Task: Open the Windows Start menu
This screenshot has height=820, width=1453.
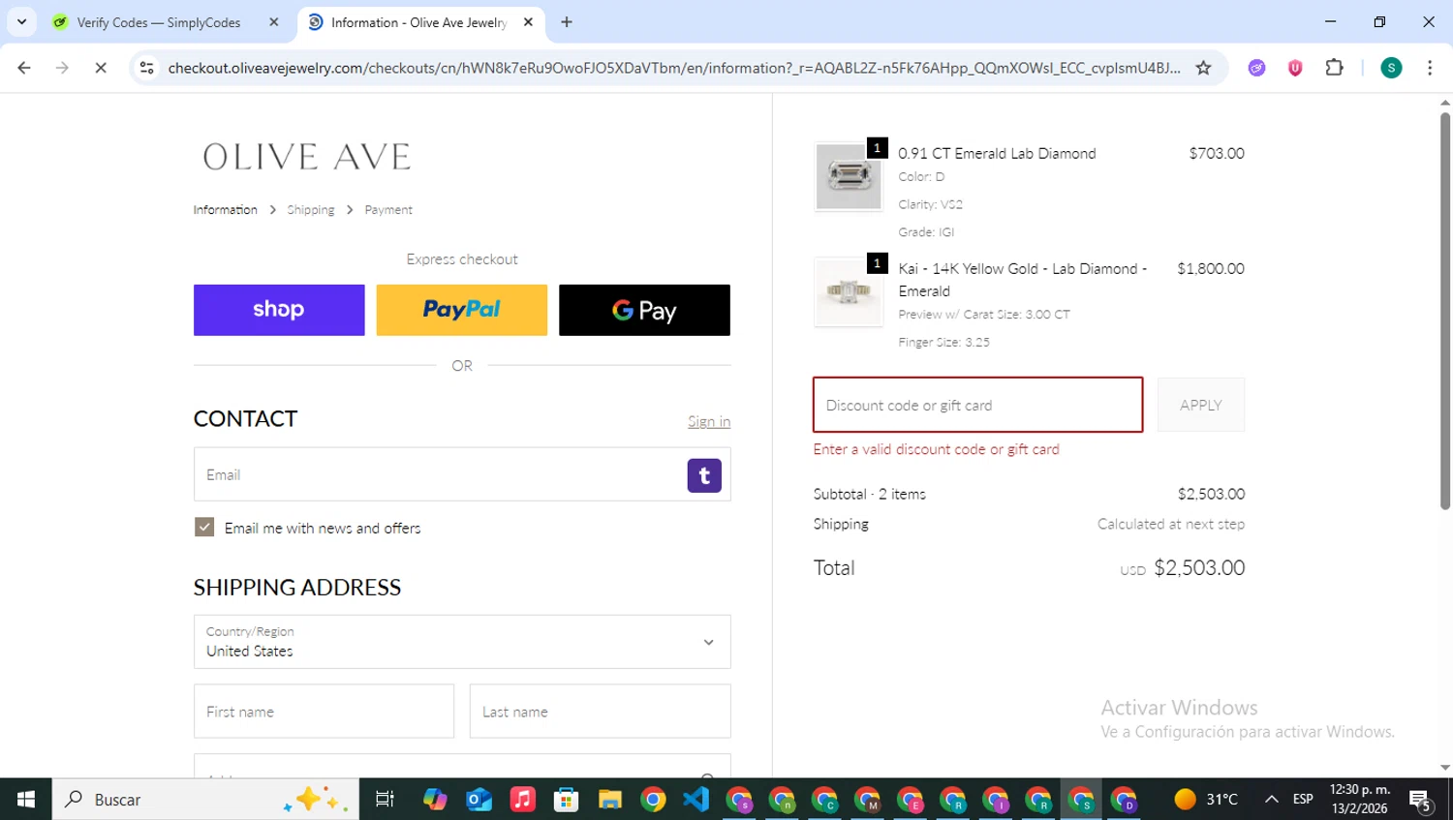Action: coord(26,800)
